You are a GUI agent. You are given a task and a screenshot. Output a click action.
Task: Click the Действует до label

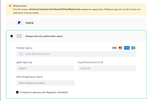(24, 62)
